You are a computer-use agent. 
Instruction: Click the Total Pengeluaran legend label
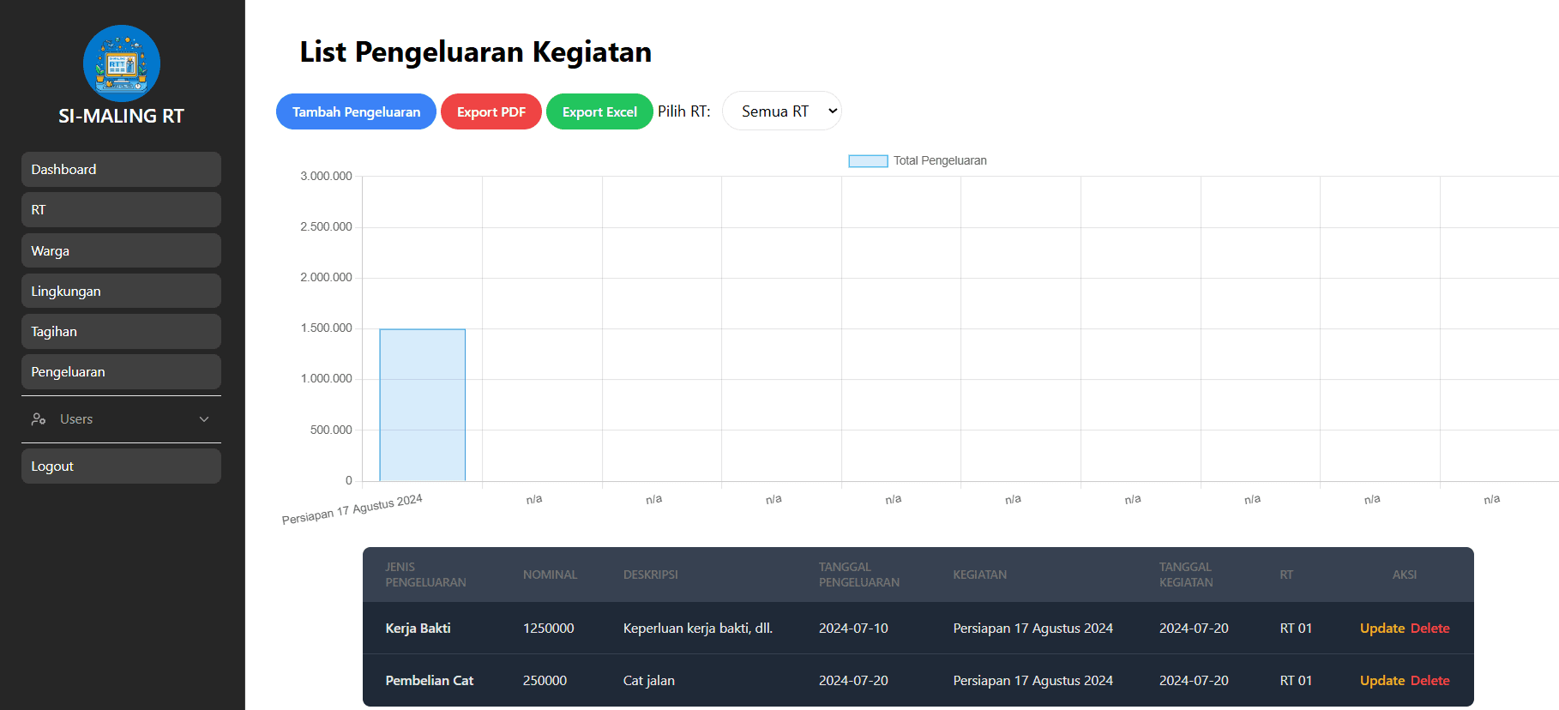click(940, 161)
